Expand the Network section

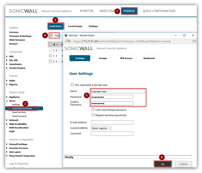click(7, 120)
